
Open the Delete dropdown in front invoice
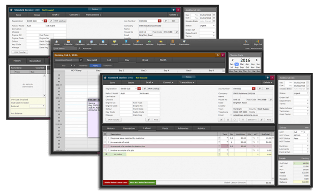pyautogui.click(x=268, y=83)
